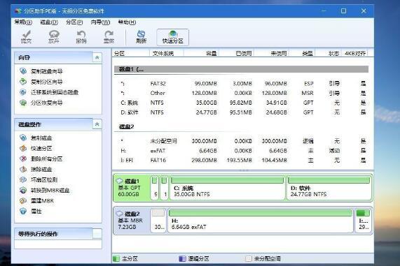
Task: Click the H: 6.64GB exFAT usage bar
Action: point(260,213)
